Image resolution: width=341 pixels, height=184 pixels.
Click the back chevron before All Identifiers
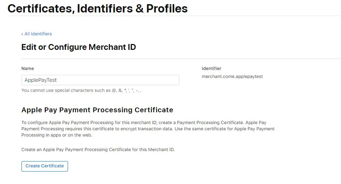click(x=22, y=34)
